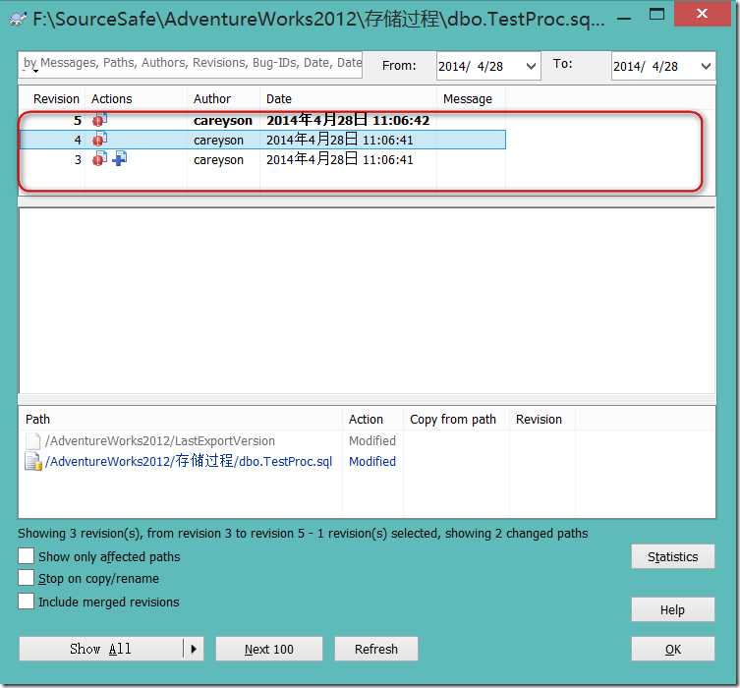Click the file icon beside LastExportVersion path
The height and width of the screenshot is (688, 740).
33,440
